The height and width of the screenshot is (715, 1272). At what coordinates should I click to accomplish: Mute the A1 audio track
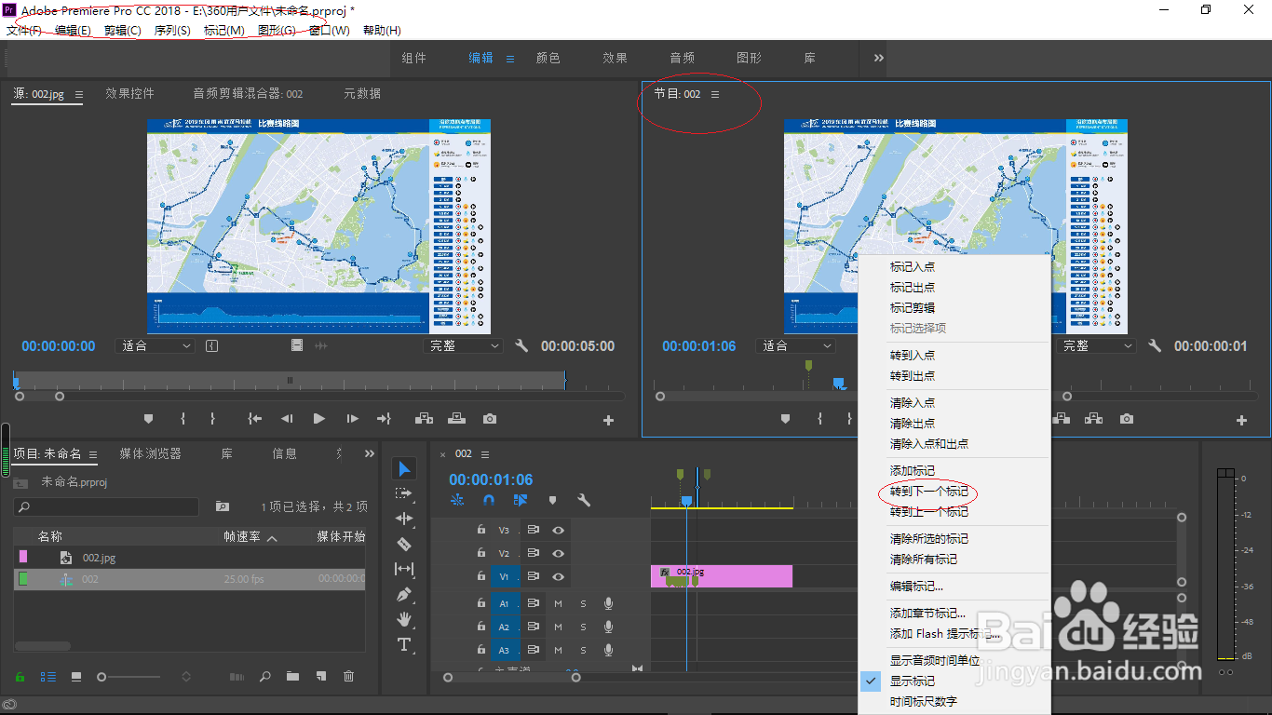(559, 603)
